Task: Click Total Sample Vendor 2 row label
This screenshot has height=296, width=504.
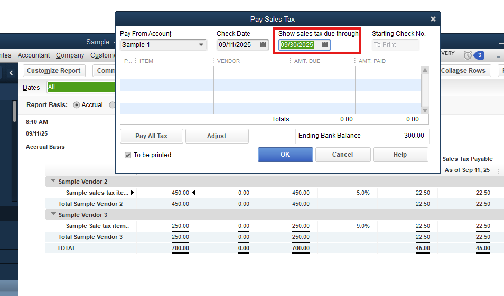Action: [90, 204]
